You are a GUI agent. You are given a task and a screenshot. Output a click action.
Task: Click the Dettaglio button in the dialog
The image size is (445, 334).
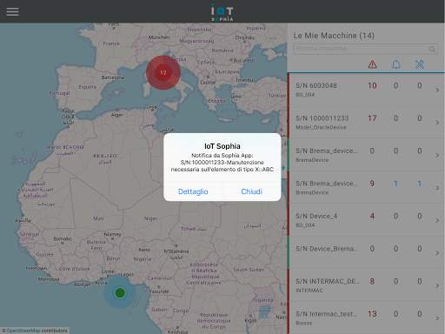click(193, 191)
